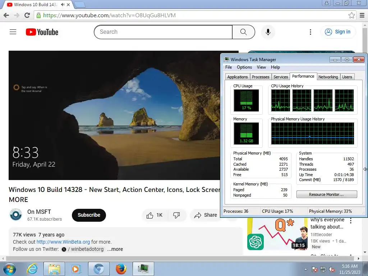Click the tab audio speaker indicator
Image resolution: width=368 pixels, height=276 pixels.
pyautogui.click(x=63, y=4)
